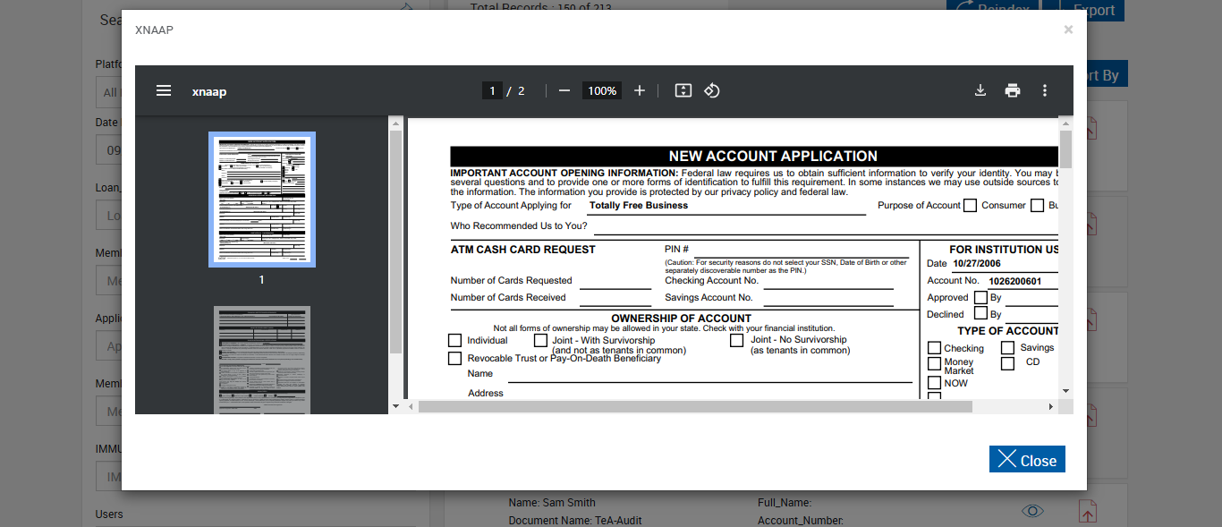
Task: Click the date 10/27/2006
Action: (977, 264)
